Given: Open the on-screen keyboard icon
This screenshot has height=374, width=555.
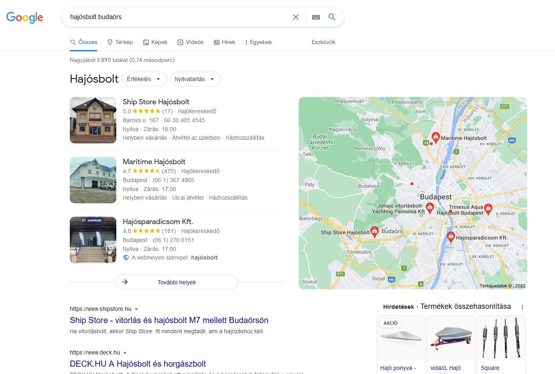Looking at the screenshot, I should tap(316, 17).
